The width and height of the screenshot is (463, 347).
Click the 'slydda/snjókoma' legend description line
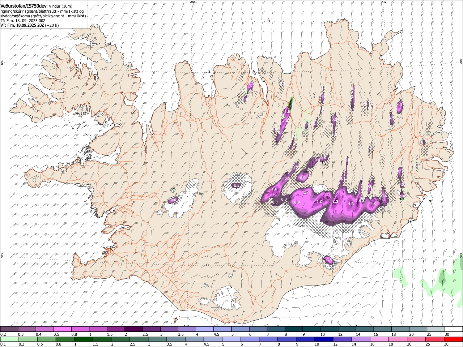(x=43, y=16)
